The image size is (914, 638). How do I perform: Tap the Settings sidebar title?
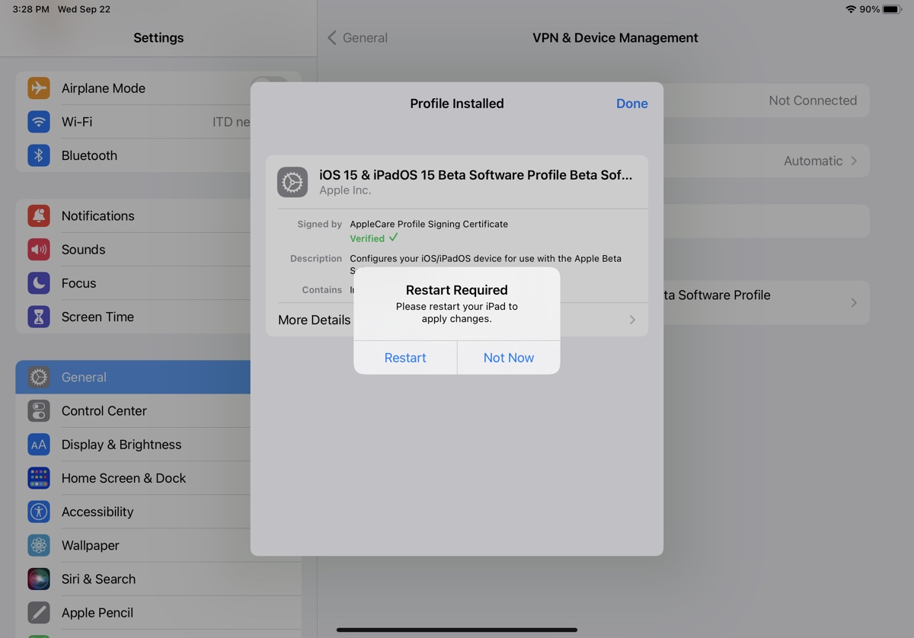158,37
